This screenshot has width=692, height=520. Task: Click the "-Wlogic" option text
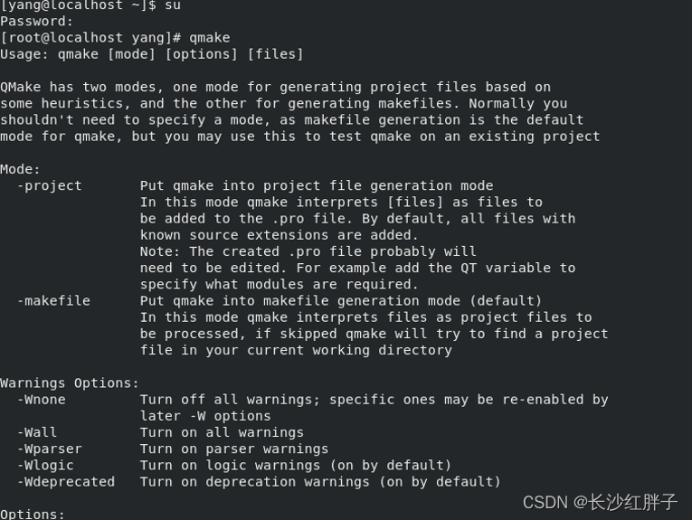coord(45,465)
